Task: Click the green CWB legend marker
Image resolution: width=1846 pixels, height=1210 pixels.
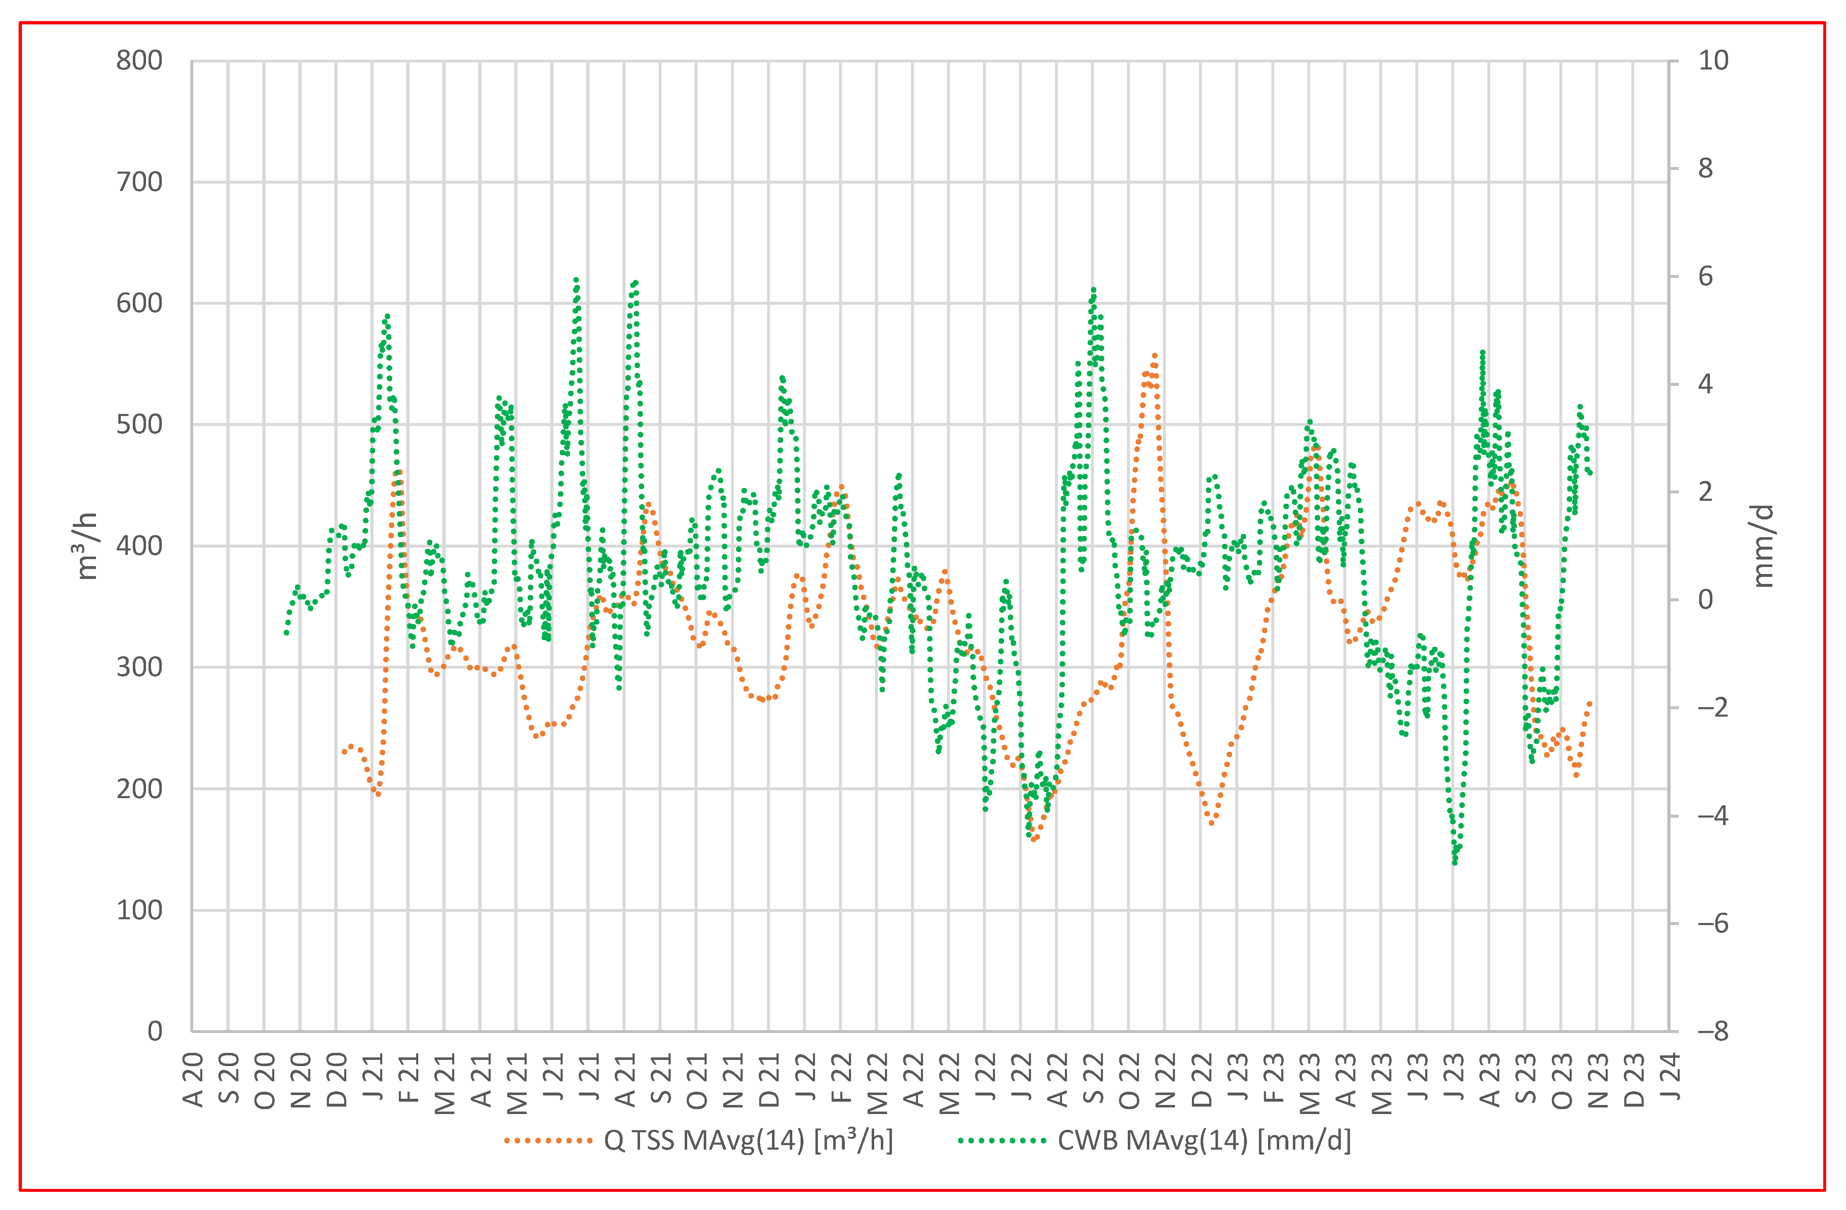Action: (x=1002, y=1141)
